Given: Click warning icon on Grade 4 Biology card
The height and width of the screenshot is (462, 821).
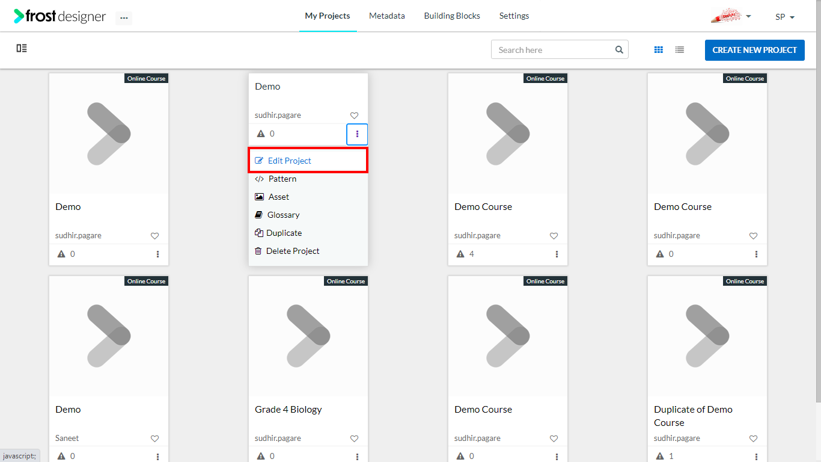Looking at the screenshot, I should (x=261, y=457).
